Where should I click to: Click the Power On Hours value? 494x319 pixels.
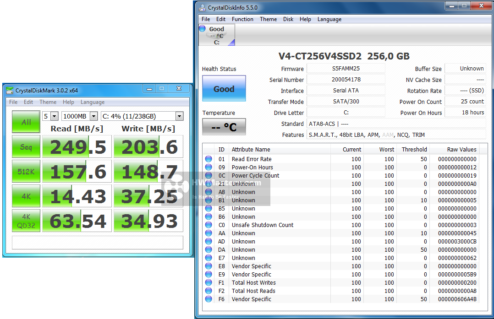[x=465, y=113]
